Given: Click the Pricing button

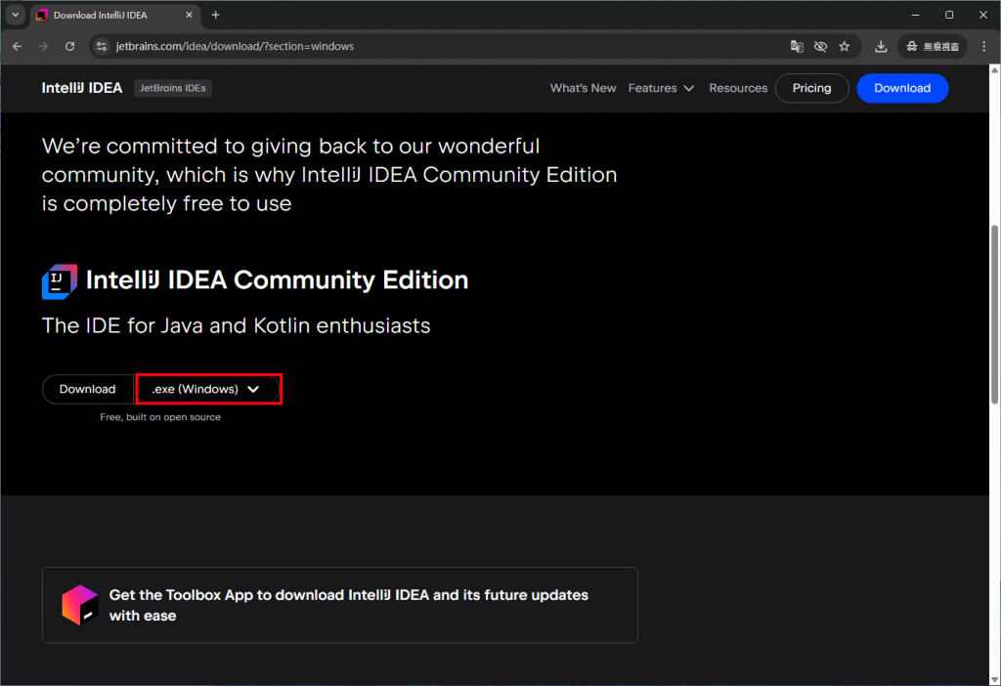Looking at the screenshot, I should coord(811,88).
